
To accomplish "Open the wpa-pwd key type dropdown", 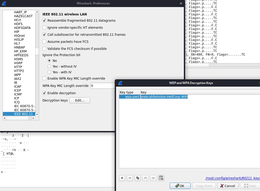I will [x=129, y=97].
